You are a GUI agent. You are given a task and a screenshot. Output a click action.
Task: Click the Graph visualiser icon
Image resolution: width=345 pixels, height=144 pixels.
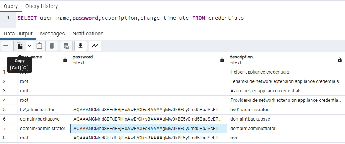tap(95, 46)
